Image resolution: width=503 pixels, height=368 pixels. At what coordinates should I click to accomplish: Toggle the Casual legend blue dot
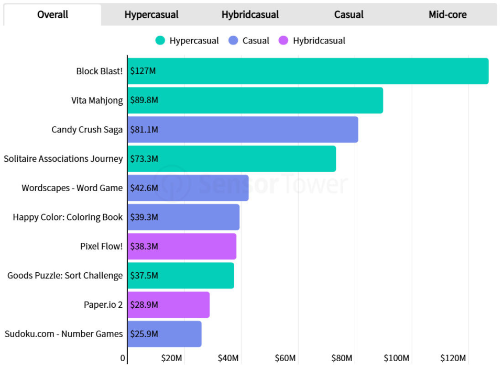(233, 40)
